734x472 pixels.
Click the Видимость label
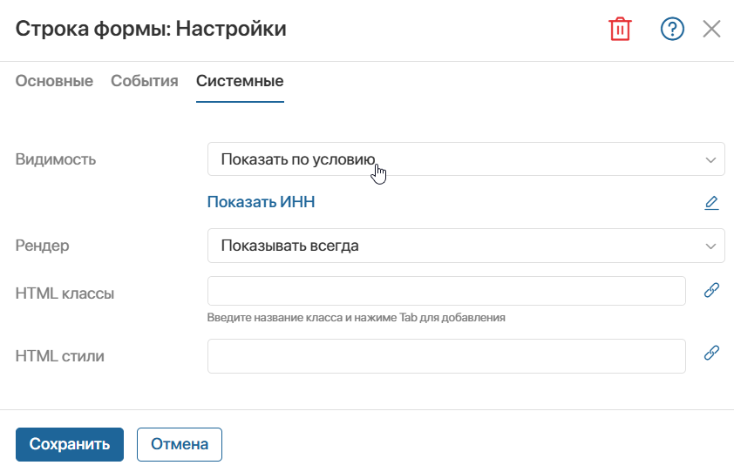point(56,159)
